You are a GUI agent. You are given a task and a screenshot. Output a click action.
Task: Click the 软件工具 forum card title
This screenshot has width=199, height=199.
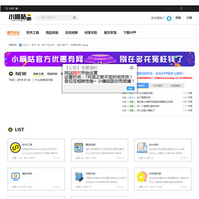point(27,145)
